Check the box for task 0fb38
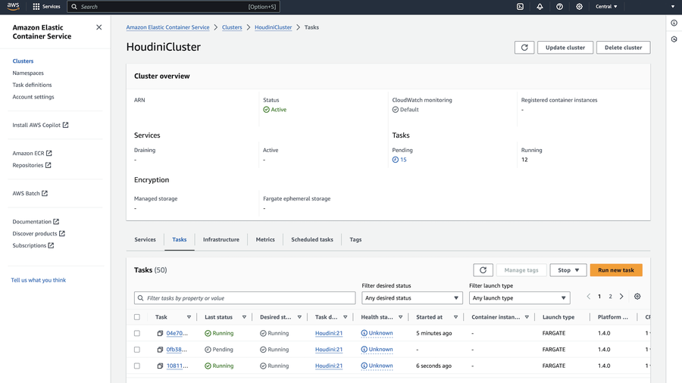 pyautogui.click(x=137, y=350)
